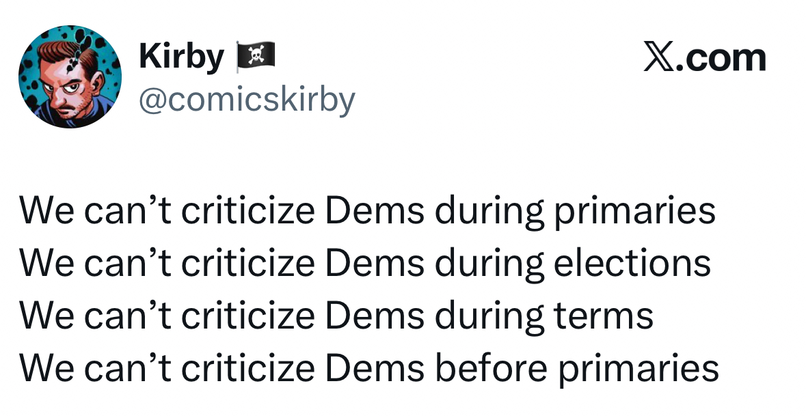Open the Kirby profile avatar picture
This screenshot has width=806, height=416.
coord(70,77)
